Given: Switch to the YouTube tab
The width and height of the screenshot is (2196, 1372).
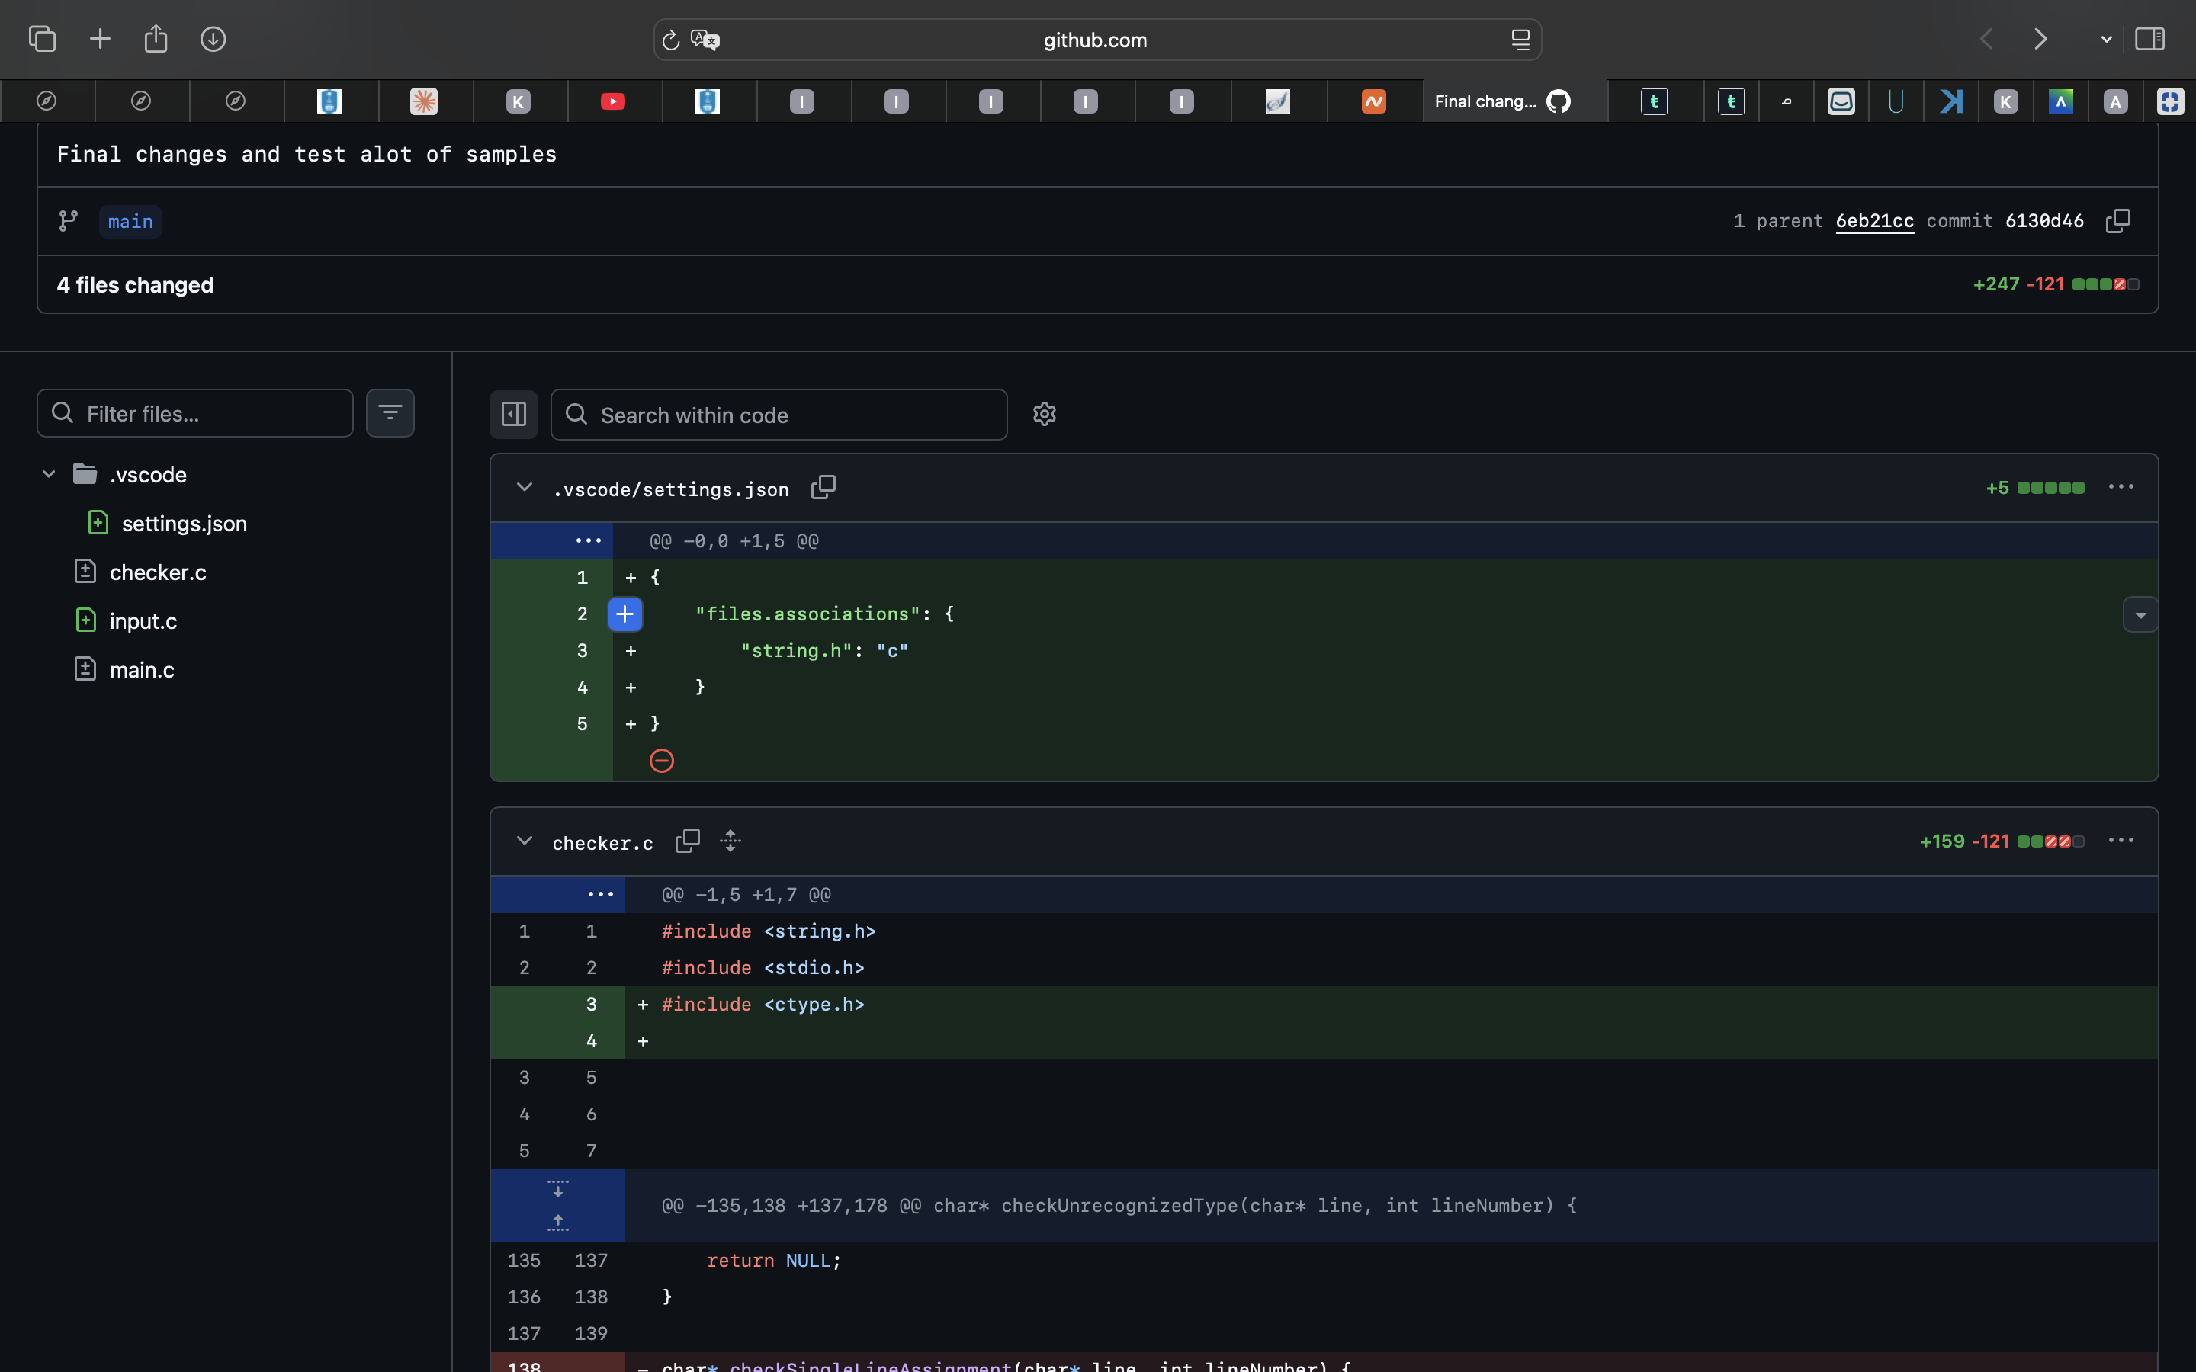Looking at the screenshot, I should [613, 101].
